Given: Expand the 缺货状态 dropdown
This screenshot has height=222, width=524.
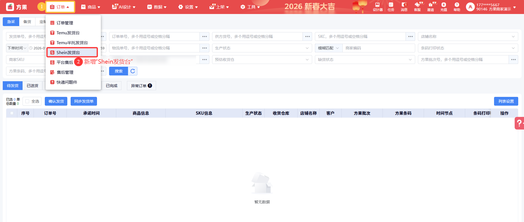Looking at the screenshot, I should tap(365, 60).
